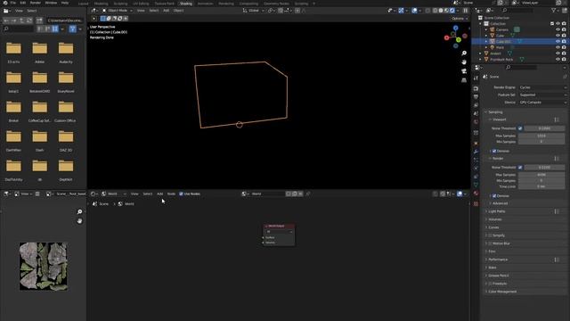570x321 pixels.
Task: Open the Material properties tab icon
Action: click(x=476, y=193)
